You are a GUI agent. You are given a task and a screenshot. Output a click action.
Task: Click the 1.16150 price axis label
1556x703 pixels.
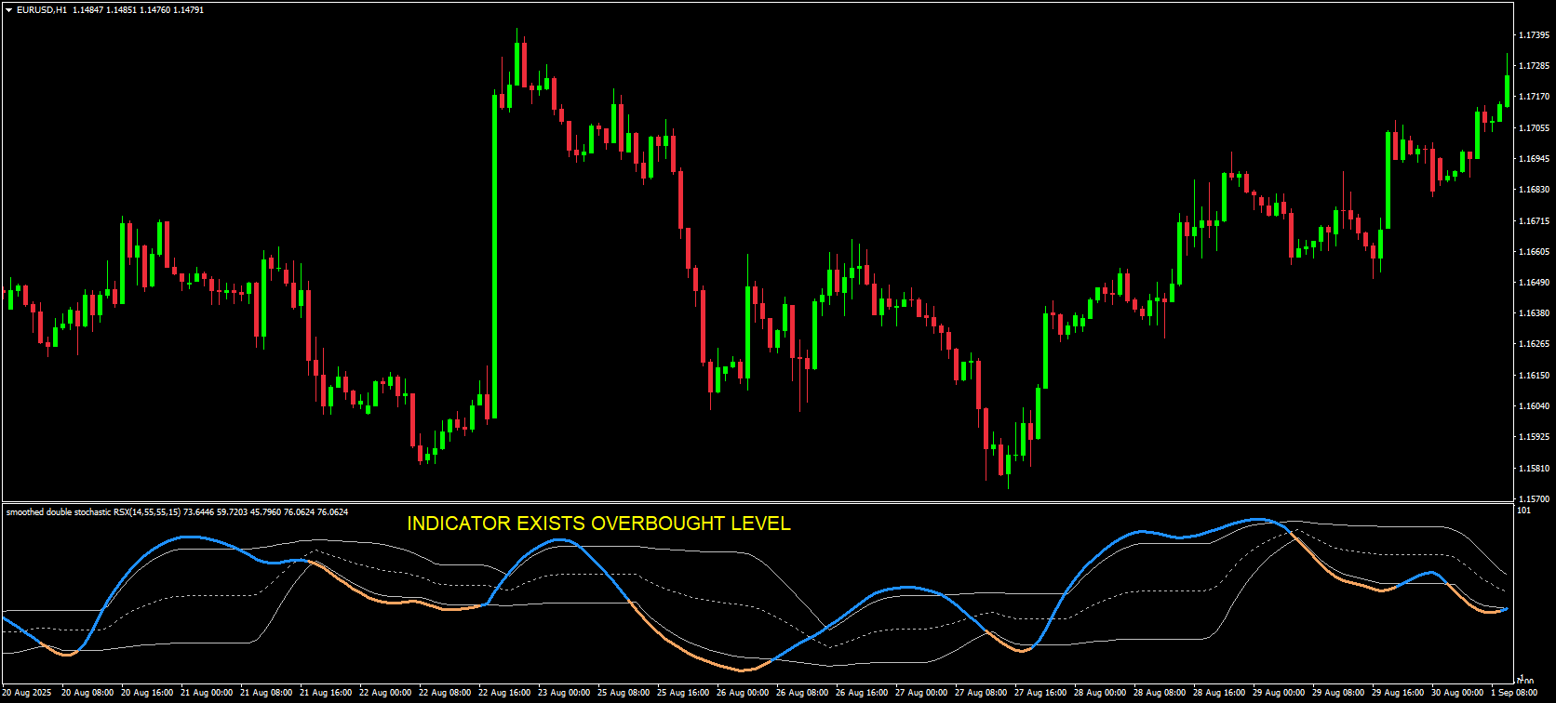[x=1534, y=376]
